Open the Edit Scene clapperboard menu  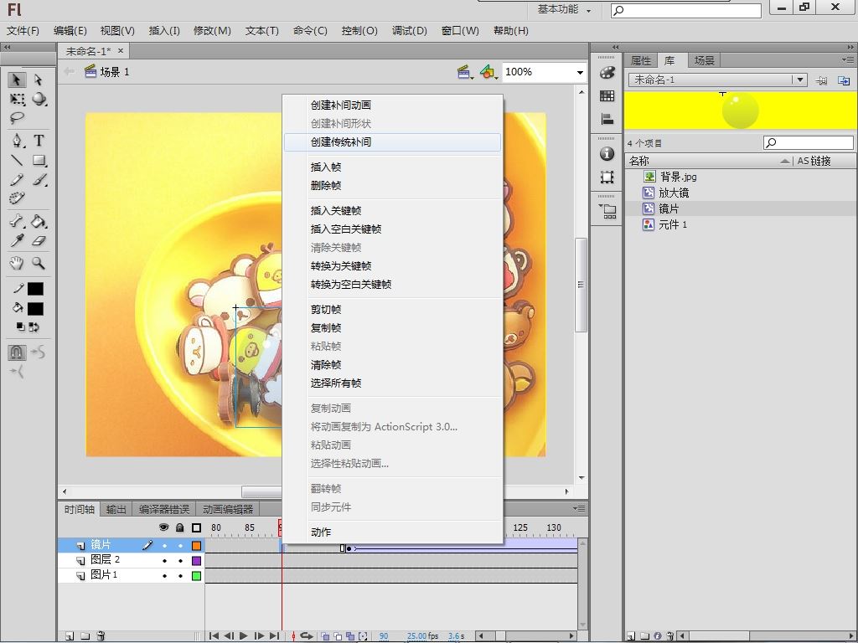point(464,72)
